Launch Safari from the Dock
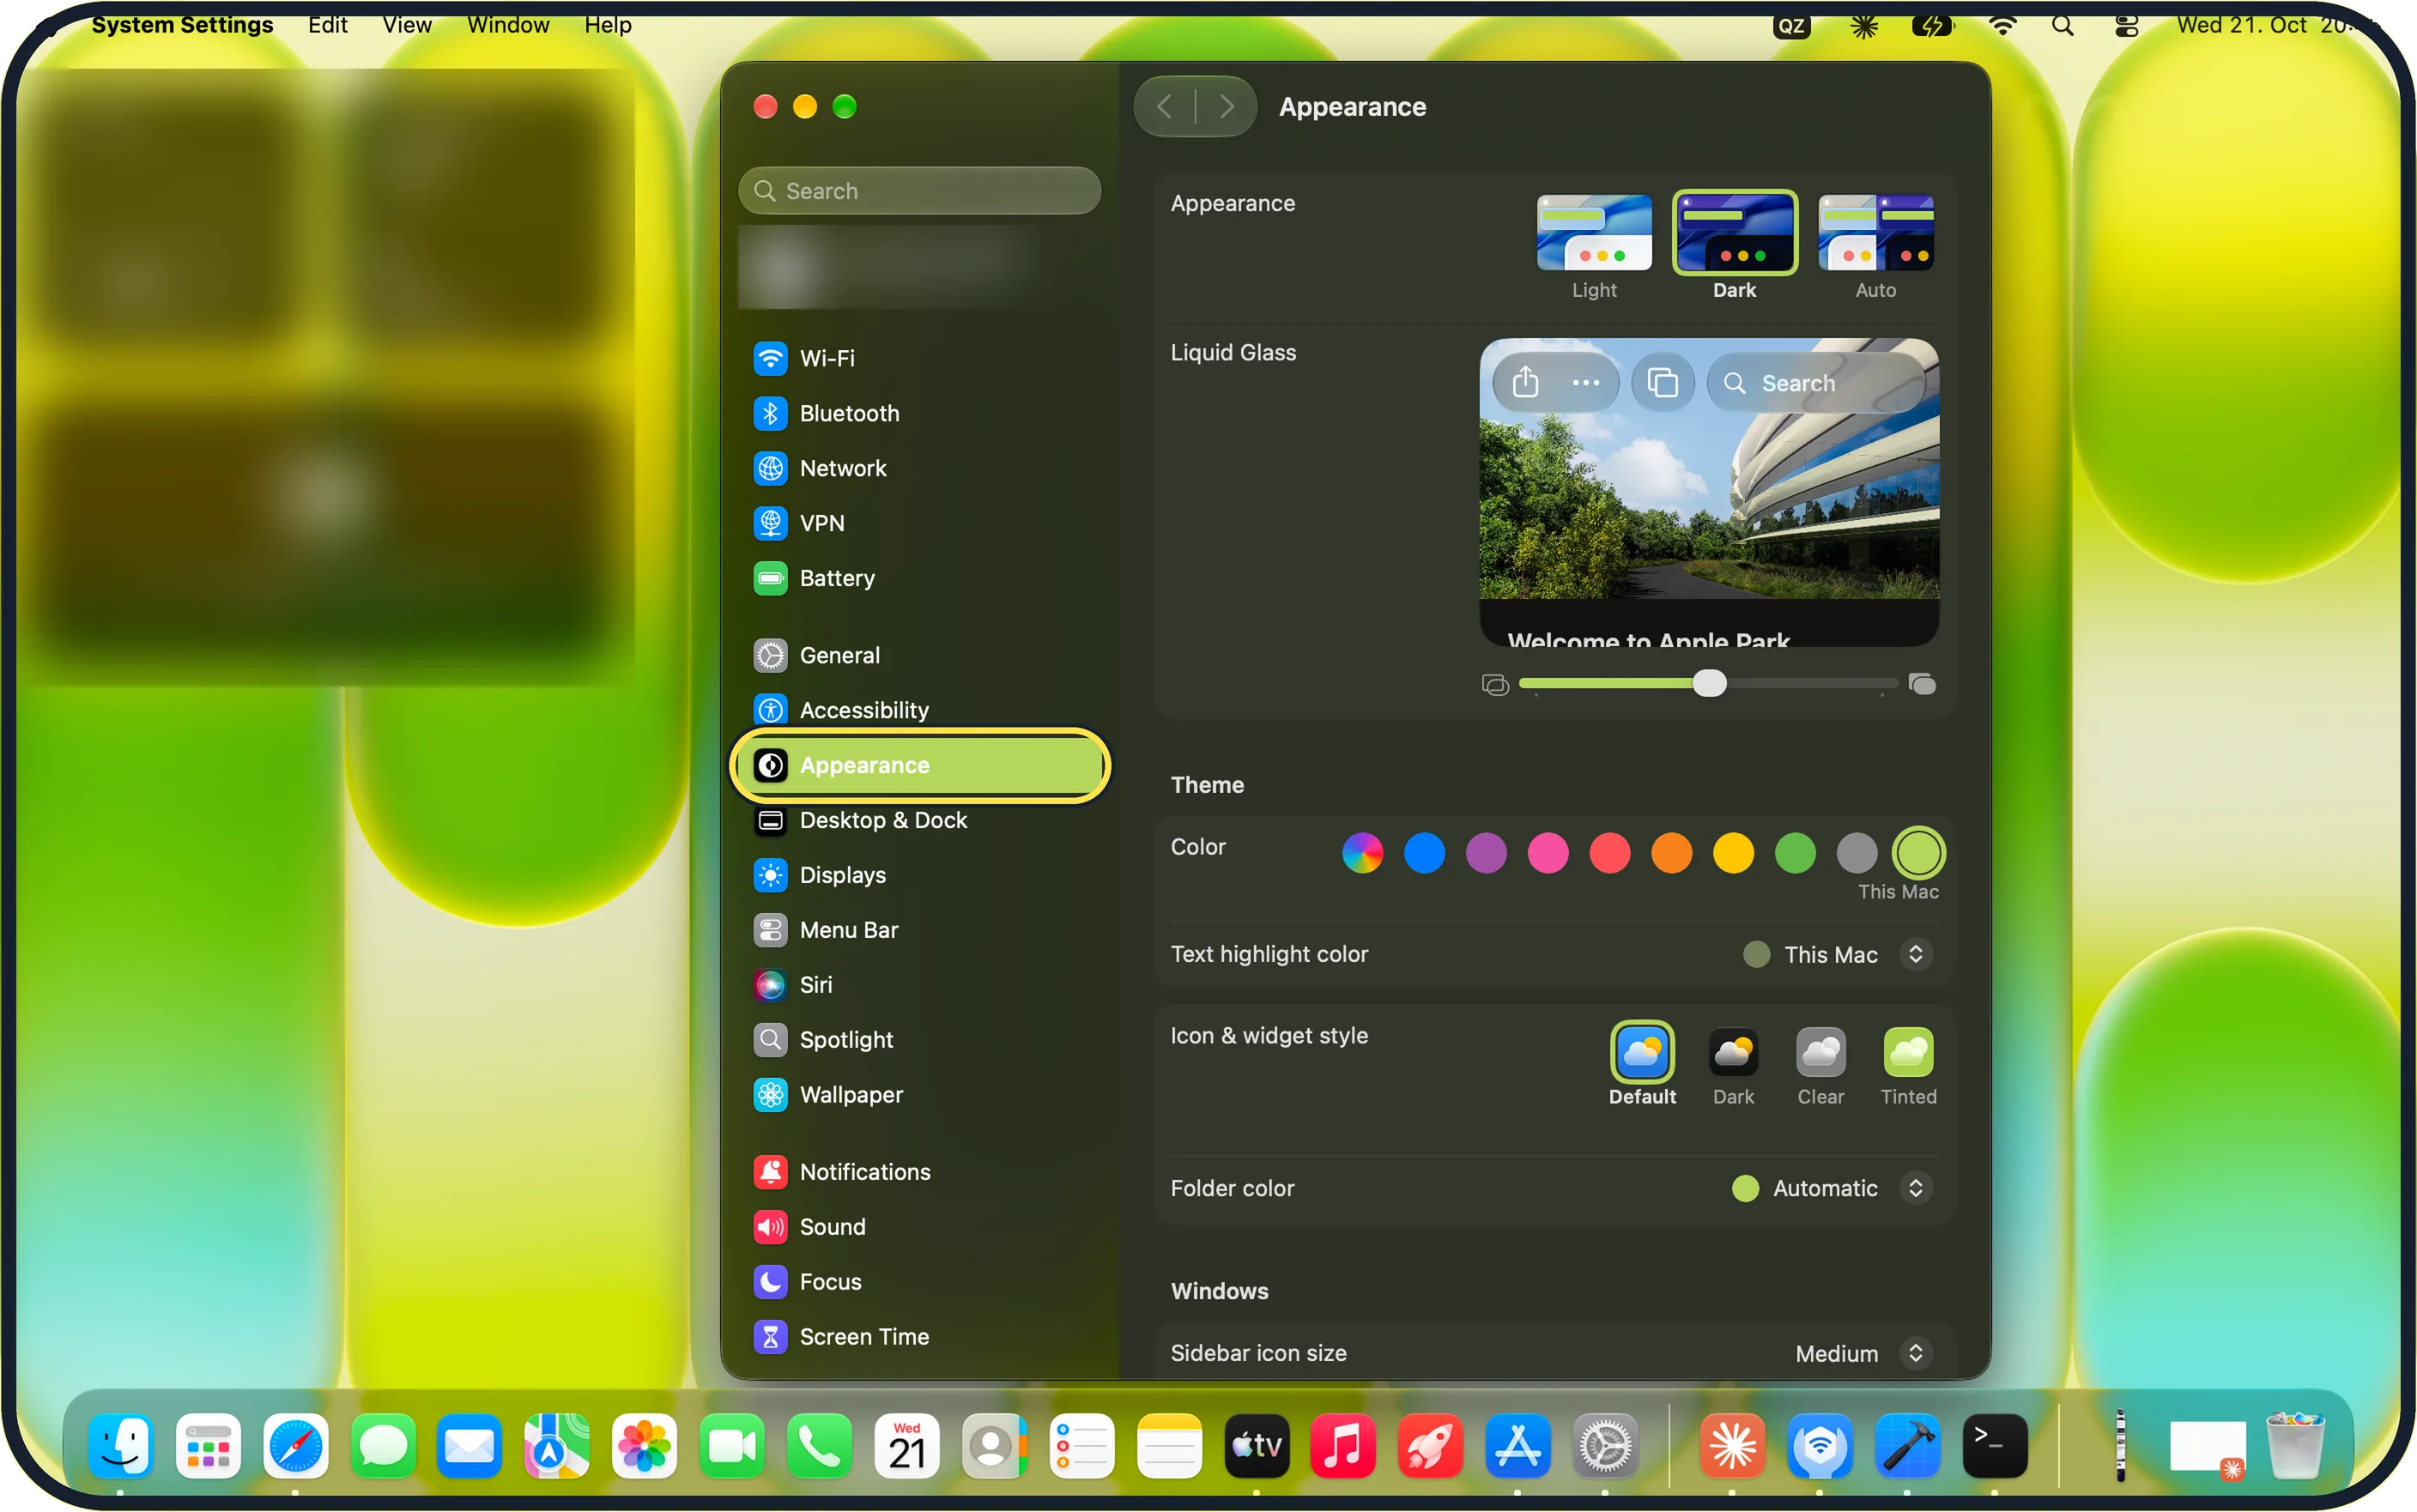2417x1512 pixels. click(x=295, y=1446)
